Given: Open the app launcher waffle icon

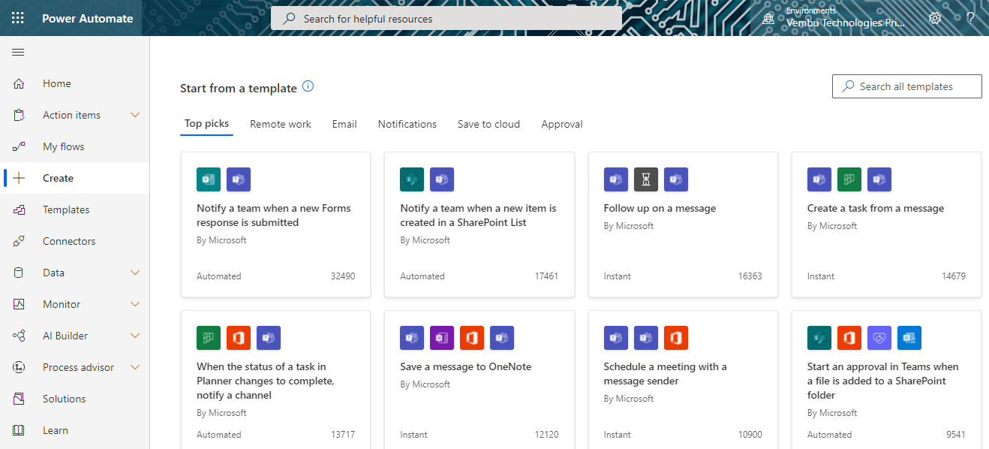Looking at the screenshot, I should [18, 18].
